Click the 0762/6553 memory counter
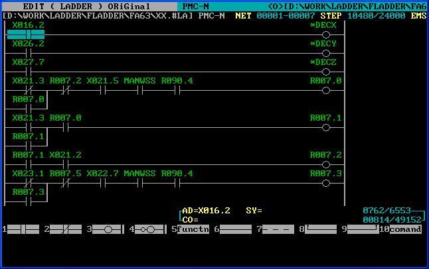This screenshot has width=429, height=269. pos(387,210)
